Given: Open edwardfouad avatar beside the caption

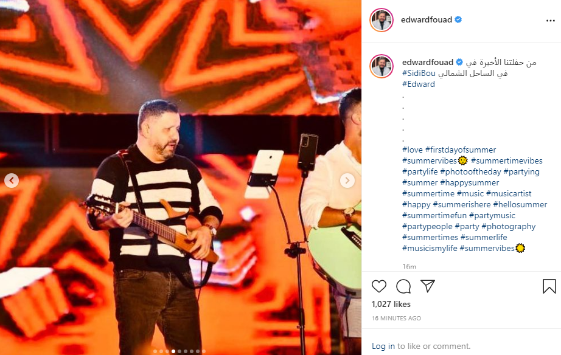Looking at the screenshot, I should [382, 66].
